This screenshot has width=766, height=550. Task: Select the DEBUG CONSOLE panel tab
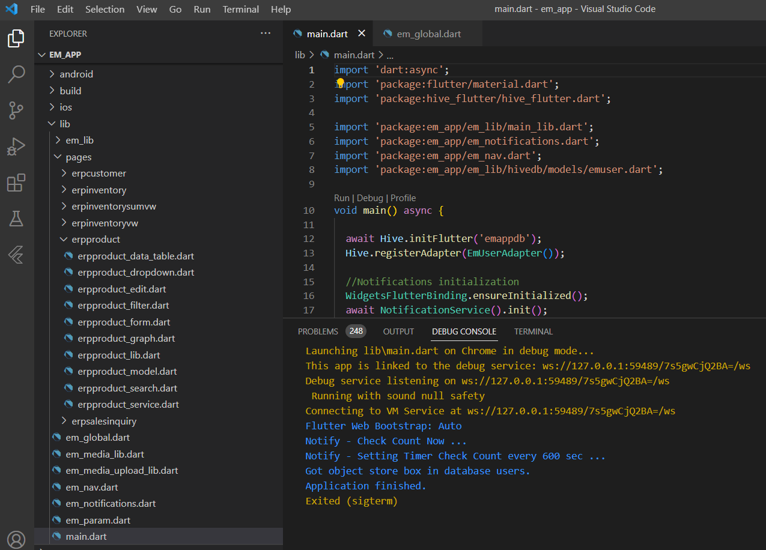coord(464,331)
